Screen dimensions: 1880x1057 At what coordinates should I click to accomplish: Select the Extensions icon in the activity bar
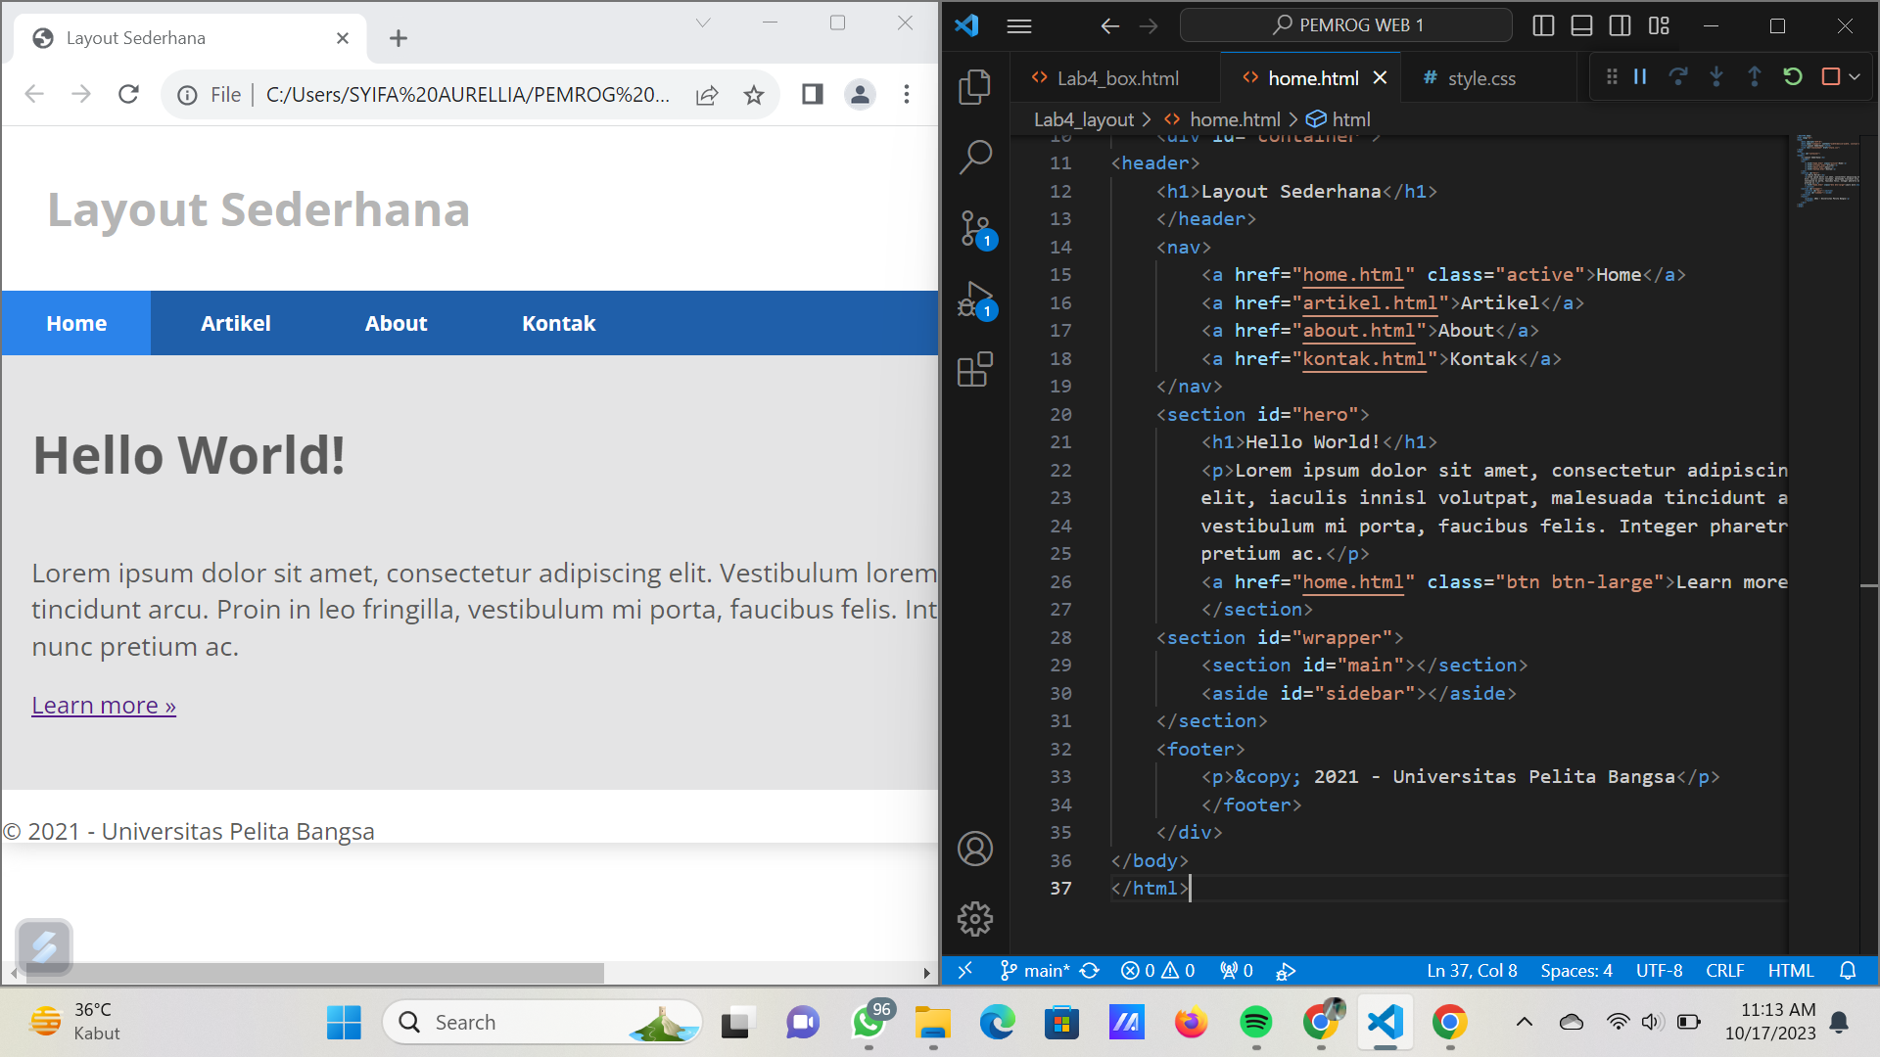tap(976, 370)
